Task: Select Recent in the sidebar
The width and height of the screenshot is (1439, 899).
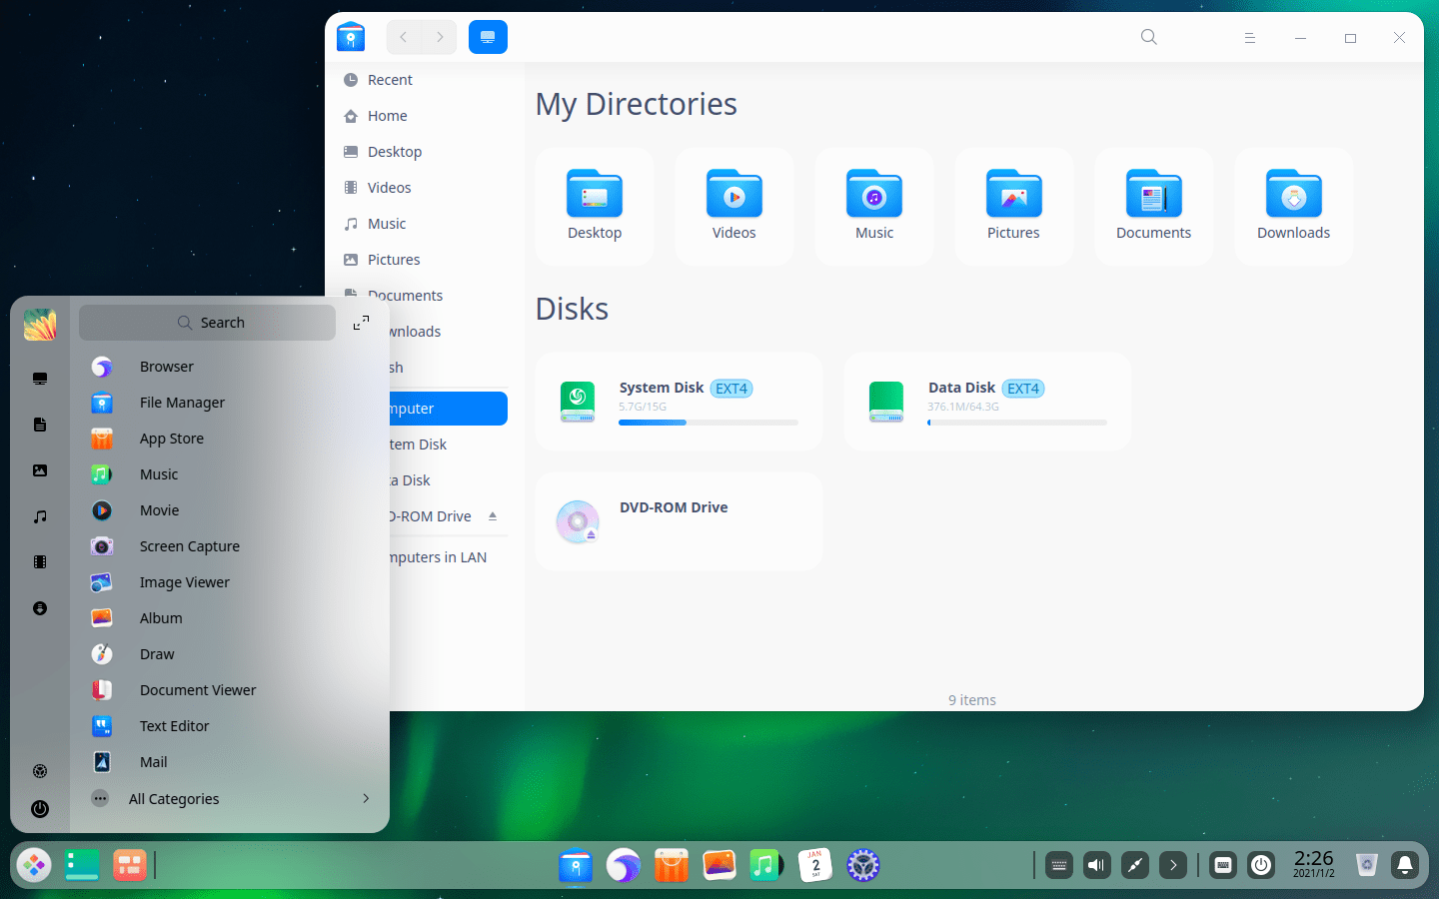Action: point(390,80)
